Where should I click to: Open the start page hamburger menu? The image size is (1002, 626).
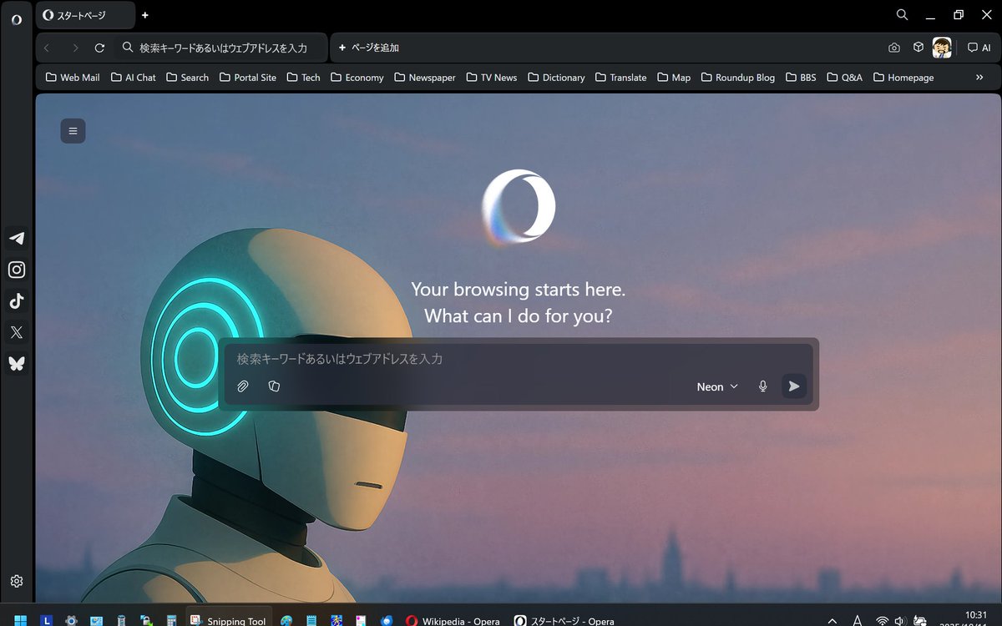pyautogui.click(x=73, y=131)
